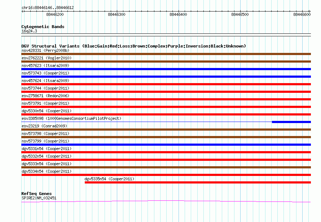Select the brown nsv573798 complex bar
The height and width of the screenshot is (222, 321).
coord(166,137)
